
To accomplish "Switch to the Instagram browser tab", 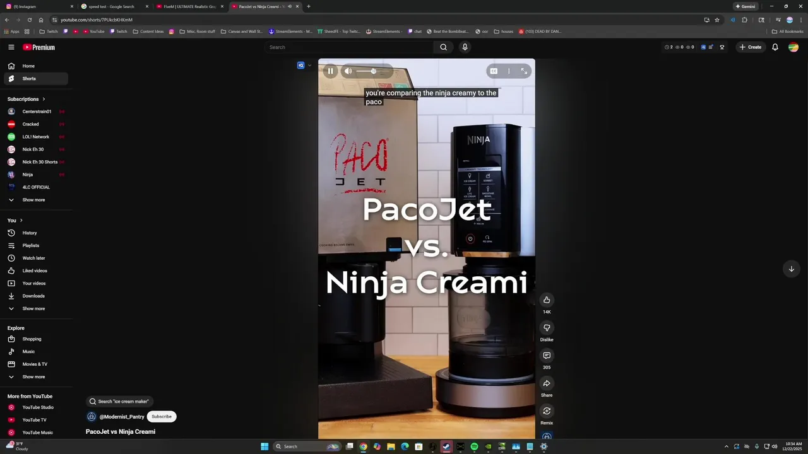I will point(38,6).
